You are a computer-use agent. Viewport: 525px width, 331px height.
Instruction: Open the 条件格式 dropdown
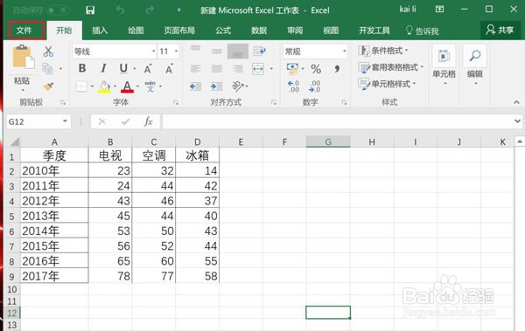[383, 51]
